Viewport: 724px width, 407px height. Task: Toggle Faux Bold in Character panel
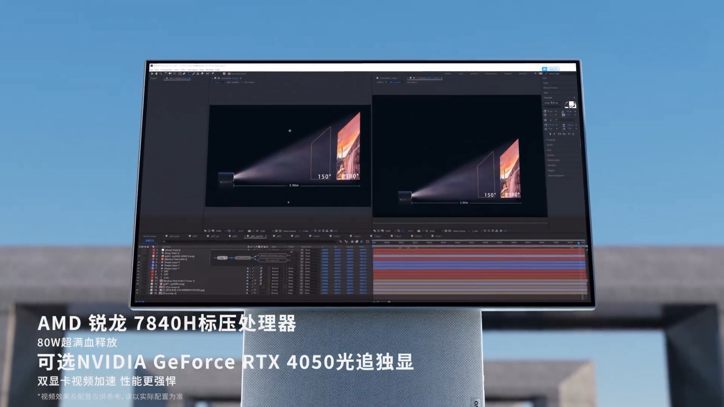pyautogui.click(x=550, y=134)
